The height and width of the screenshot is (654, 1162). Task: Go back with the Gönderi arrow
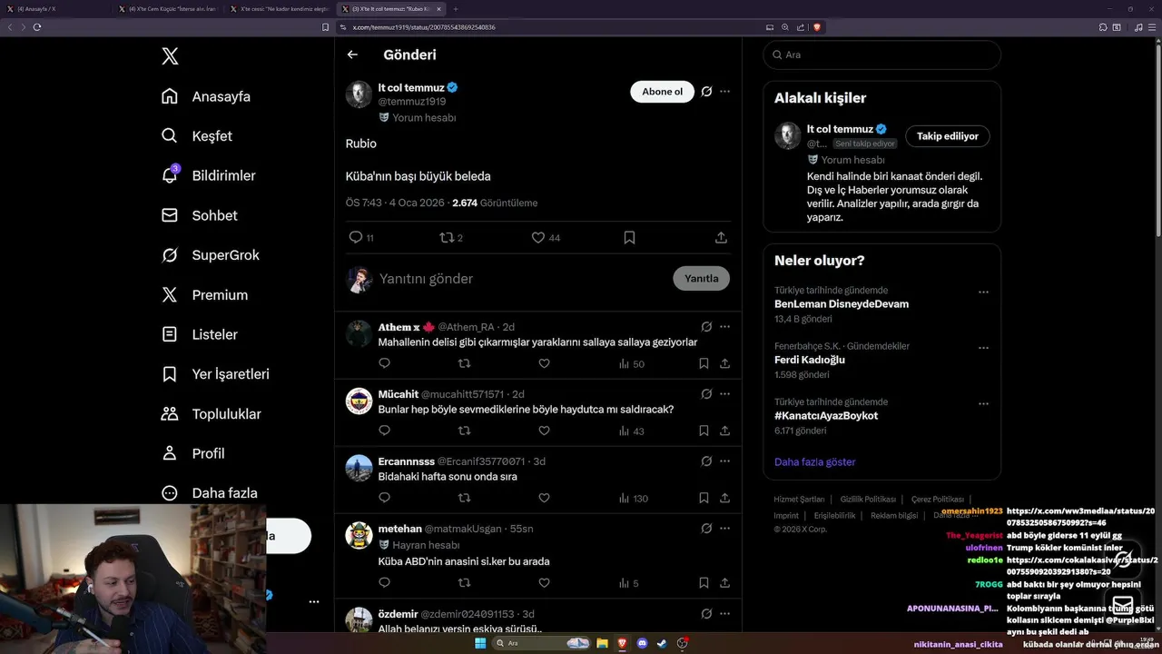point(352,54)
